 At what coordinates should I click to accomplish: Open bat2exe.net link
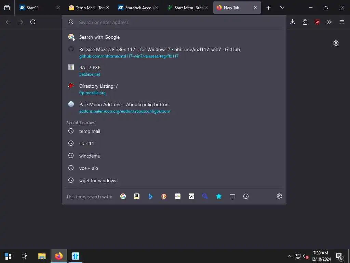pos(90,74)
